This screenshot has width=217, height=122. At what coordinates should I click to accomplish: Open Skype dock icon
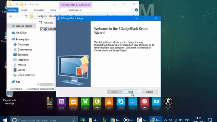pos(121,101)
